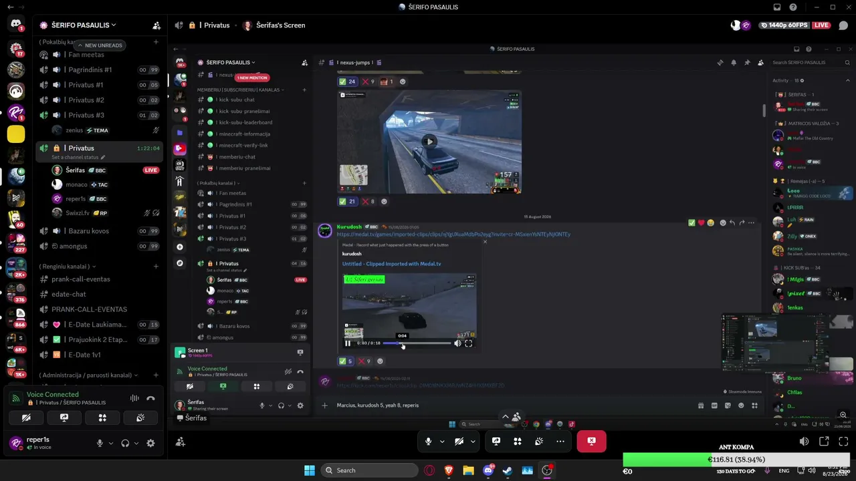Open Brave browser from the taskbar
856x481 pixels.
449,470
